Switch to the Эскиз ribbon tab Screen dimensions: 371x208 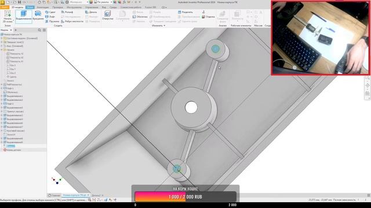(30, 8)
